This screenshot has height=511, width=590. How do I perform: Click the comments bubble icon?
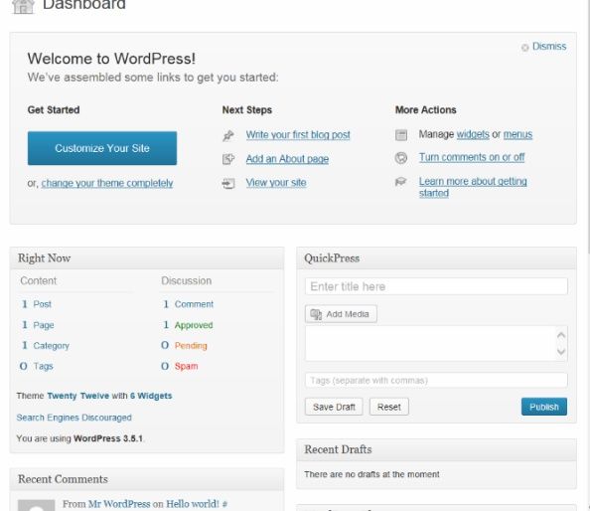click(401, 158)
